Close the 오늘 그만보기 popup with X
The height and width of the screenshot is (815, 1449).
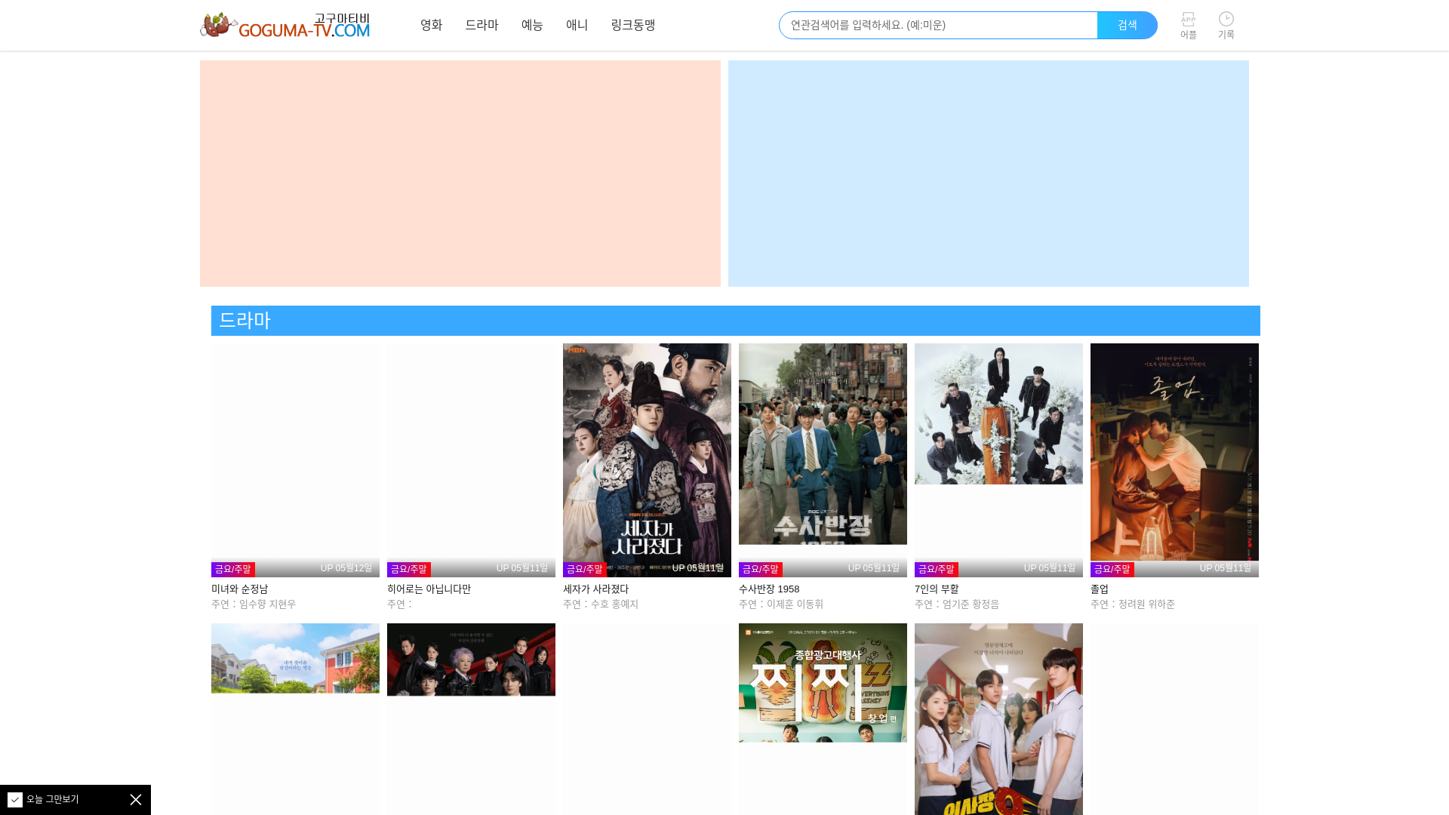coord(136,799)
